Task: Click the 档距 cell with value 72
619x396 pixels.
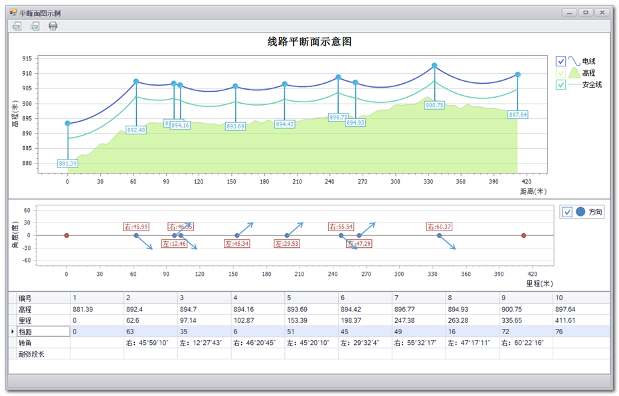Action: pos(526,332)
